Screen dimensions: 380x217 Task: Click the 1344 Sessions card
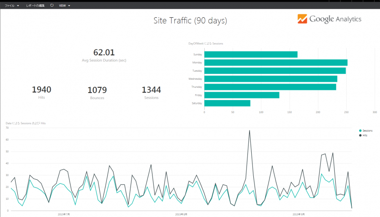[x=151, y=92]
